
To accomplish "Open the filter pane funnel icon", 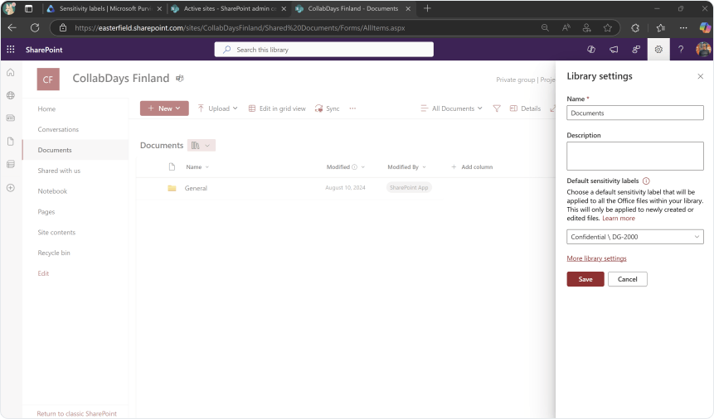I will click(497, 108).
